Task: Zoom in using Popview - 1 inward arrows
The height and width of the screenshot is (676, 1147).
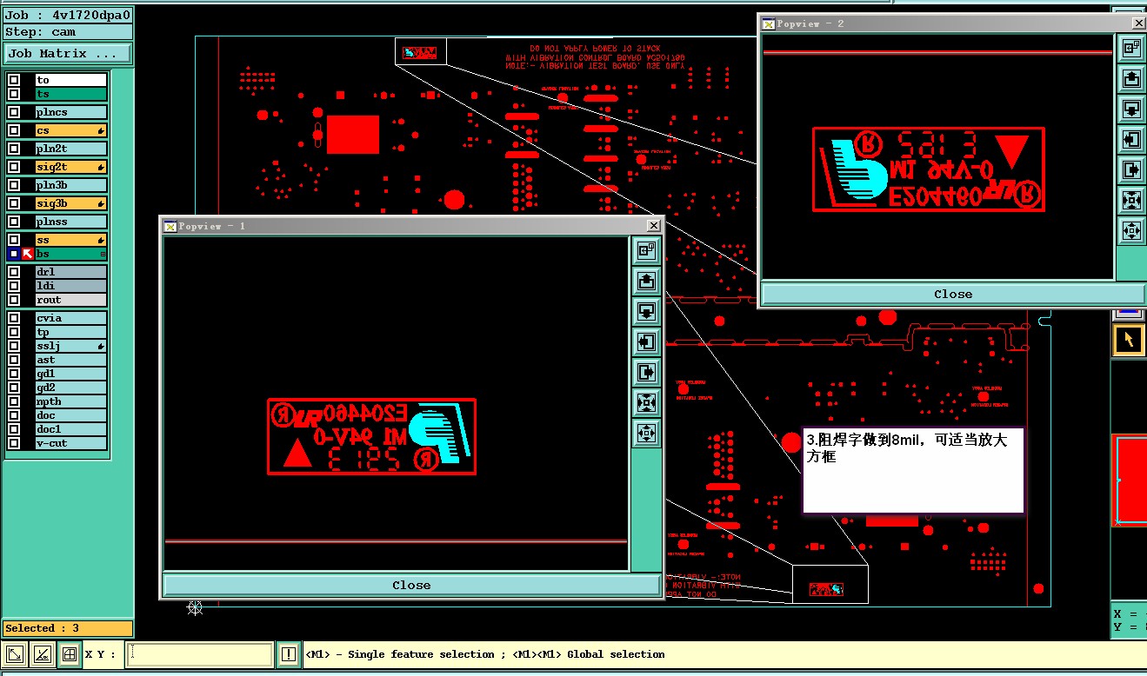Action: [x=646, y=402]
